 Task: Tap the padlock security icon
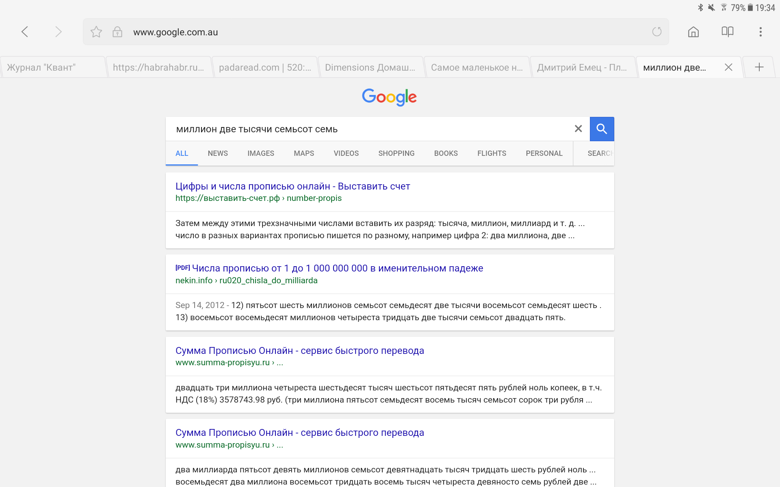pos(117,32)
